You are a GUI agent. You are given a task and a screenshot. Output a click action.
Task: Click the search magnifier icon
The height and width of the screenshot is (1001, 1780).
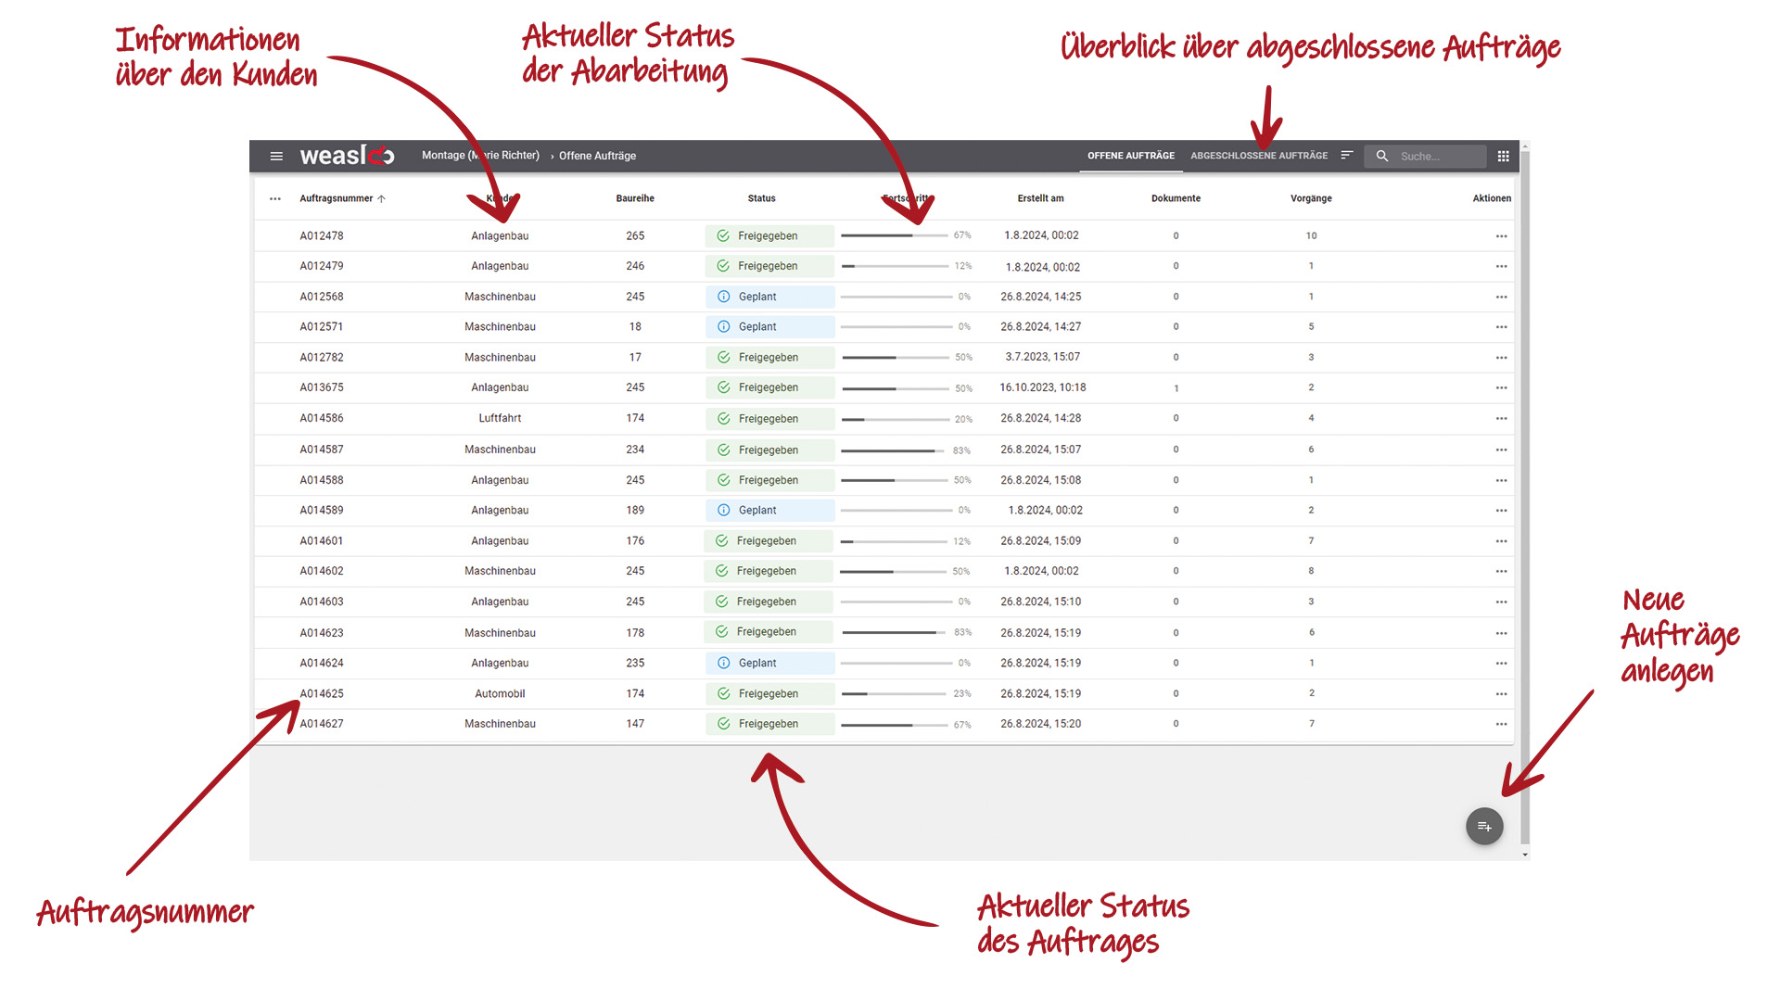(1381, 156)
